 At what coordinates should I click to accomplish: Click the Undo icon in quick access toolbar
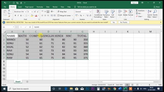point(5,3)
